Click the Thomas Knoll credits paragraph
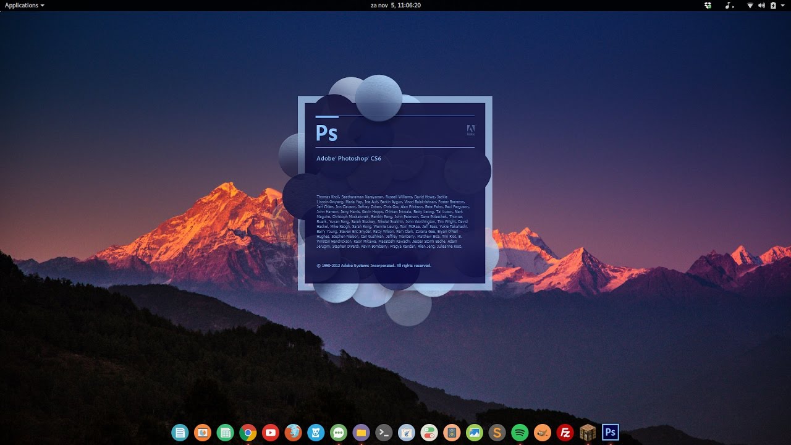The image size is (791, 445). (x=393, y=221)
